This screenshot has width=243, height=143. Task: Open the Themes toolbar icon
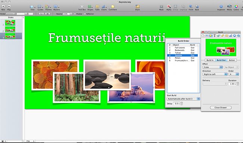pos(47,6)
